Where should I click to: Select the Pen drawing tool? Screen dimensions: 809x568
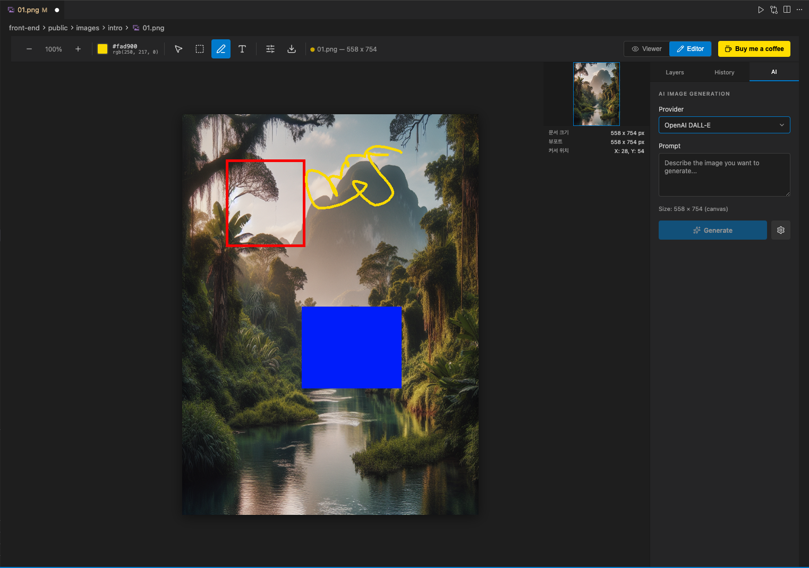(x=221, y=48)
